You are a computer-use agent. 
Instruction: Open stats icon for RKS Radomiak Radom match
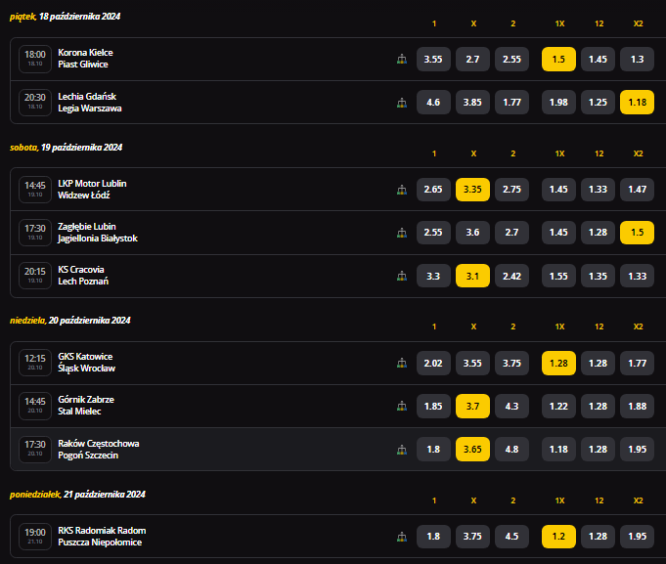coord(401,536)
